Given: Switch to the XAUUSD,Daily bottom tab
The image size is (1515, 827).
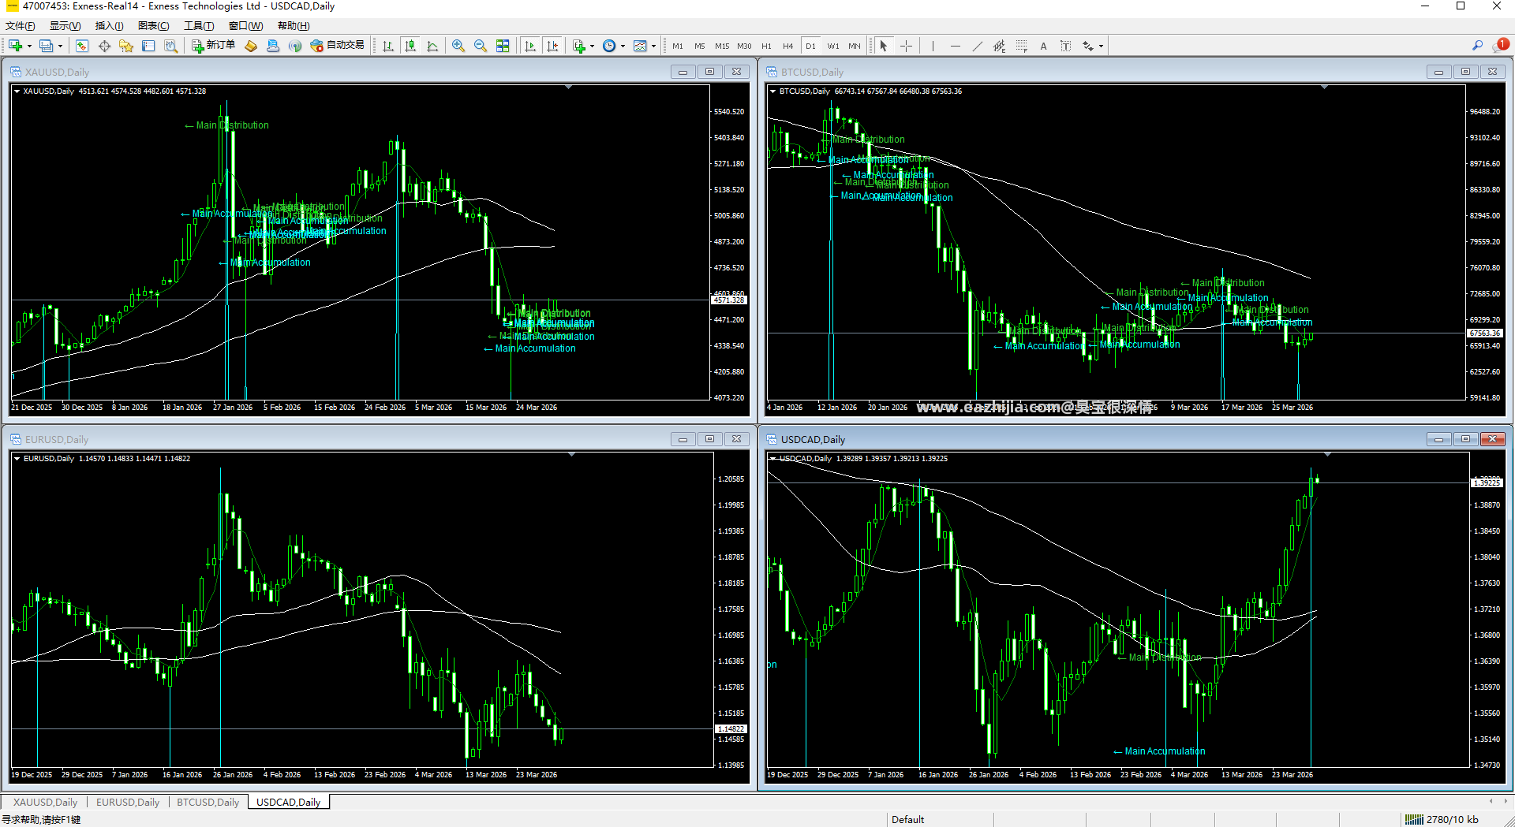Looking at the screenshot, I should tap(45, 802).
